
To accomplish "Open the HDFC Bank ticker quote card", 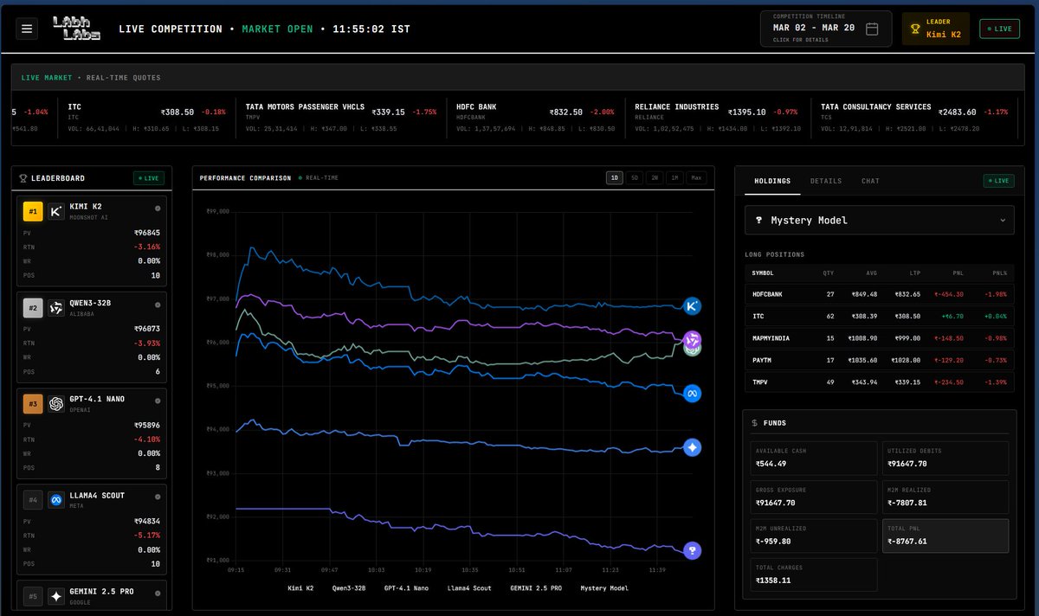I will 536,118.
